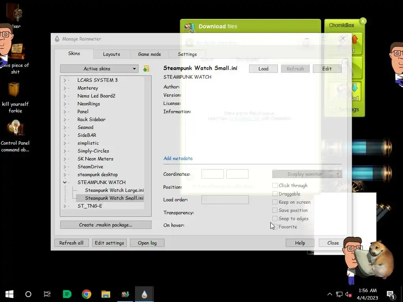Open 'kill yourself forkie' desktop icon
The height and width of the screenshot is (302, 403).
click(15, 98)
